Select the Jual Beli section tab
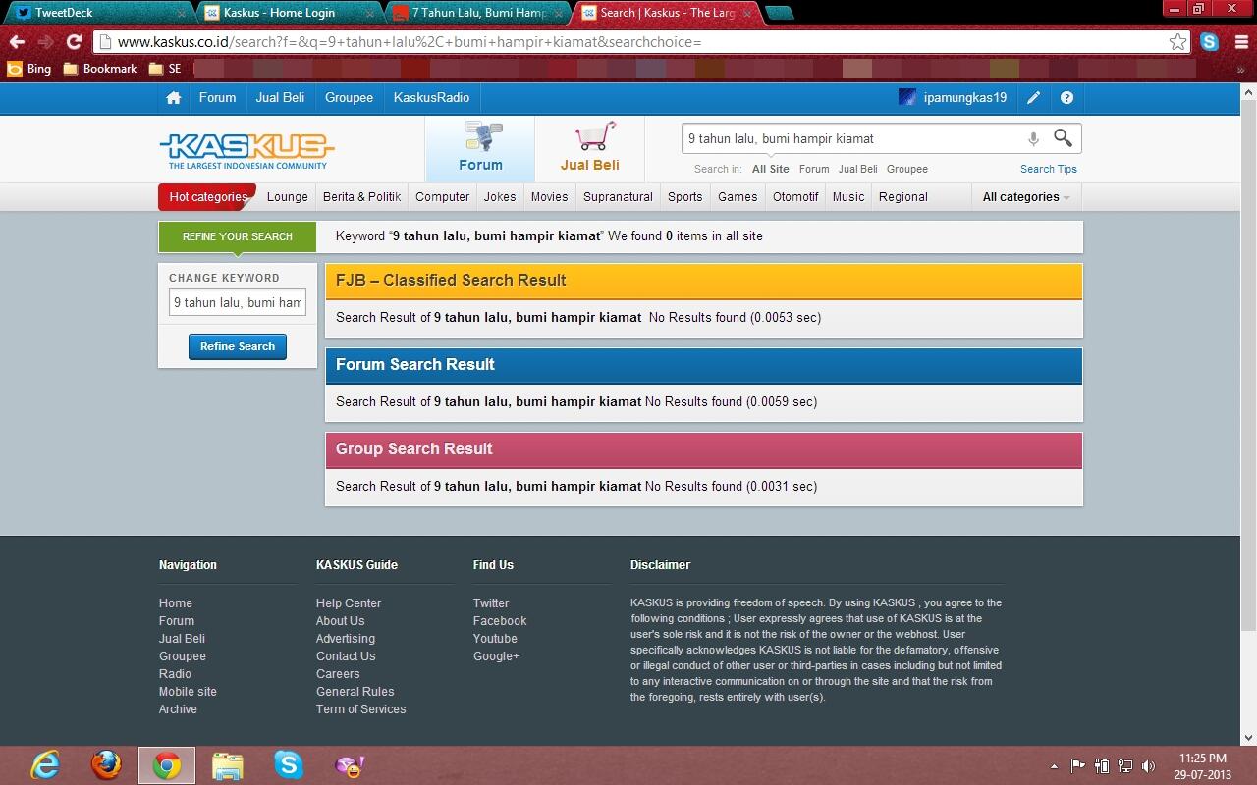Screen dimensions: 1257x785 point(589,149)
